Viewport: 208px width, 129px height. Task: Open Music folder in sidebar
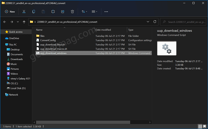tap(12, 64)
